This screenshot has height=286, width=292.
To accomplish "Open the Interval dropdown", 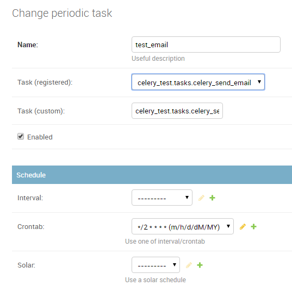I will pos(162,198).
